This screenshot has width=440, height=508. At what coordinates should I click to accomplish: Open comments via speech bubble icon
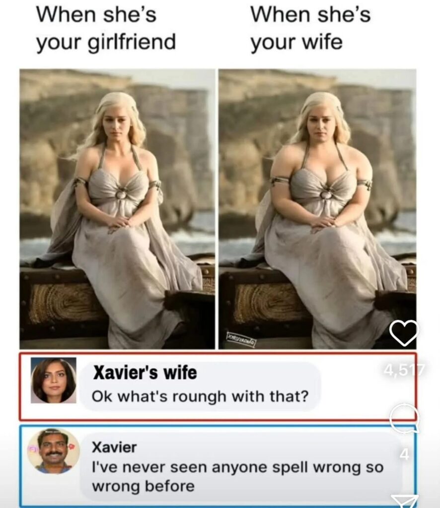(404, 418)
